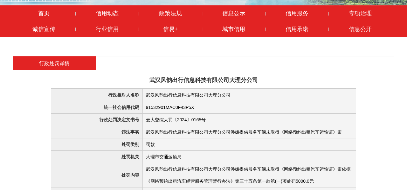Click 信用承诺 navigation item
The image size is (407, 190).
297,29
